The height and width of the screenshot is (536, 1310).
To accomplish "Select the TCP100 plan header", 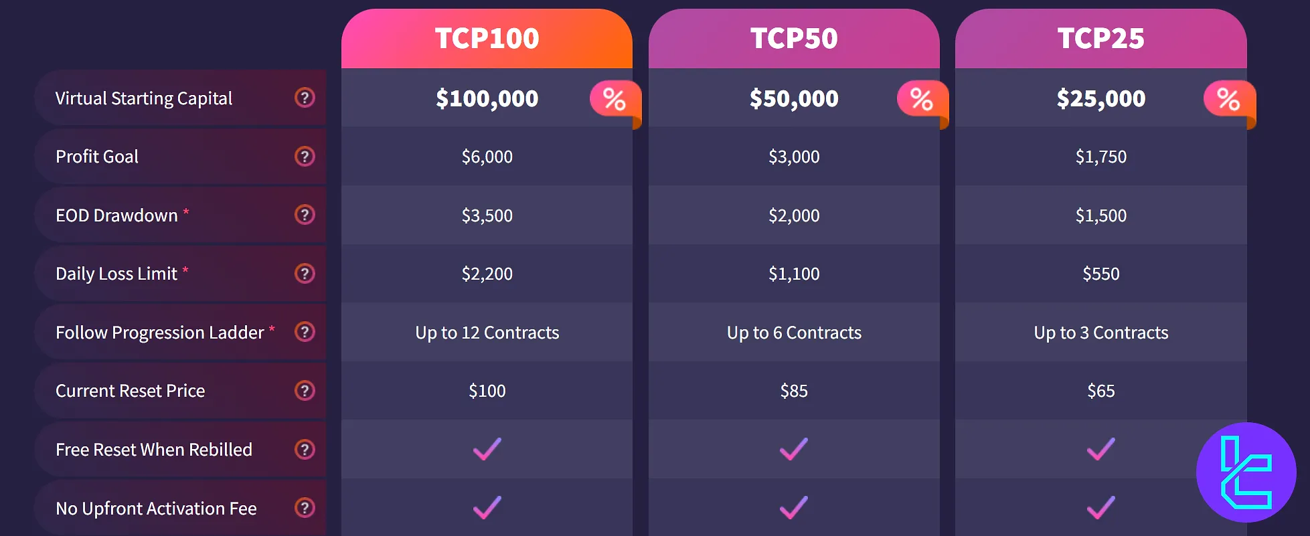I will (487, 38).
